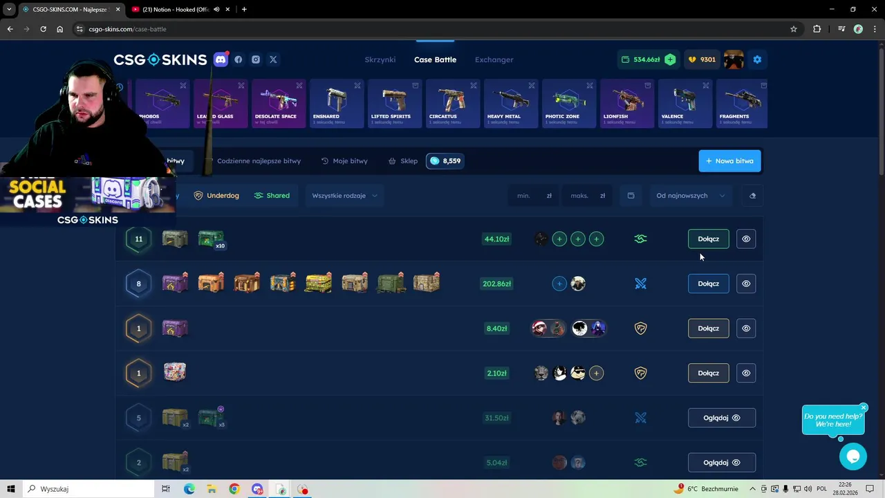Switch to the Exchanger tab

click(494, 59)
